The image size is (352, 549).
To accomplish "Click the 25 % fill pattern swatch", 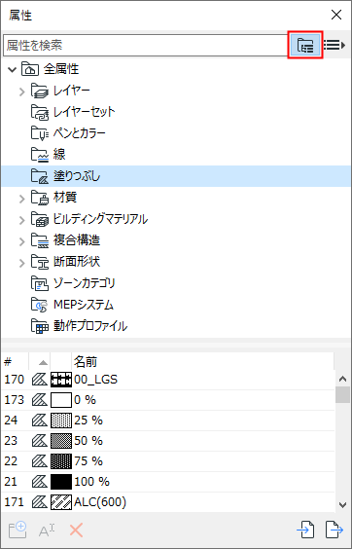I will coord(61,421).
